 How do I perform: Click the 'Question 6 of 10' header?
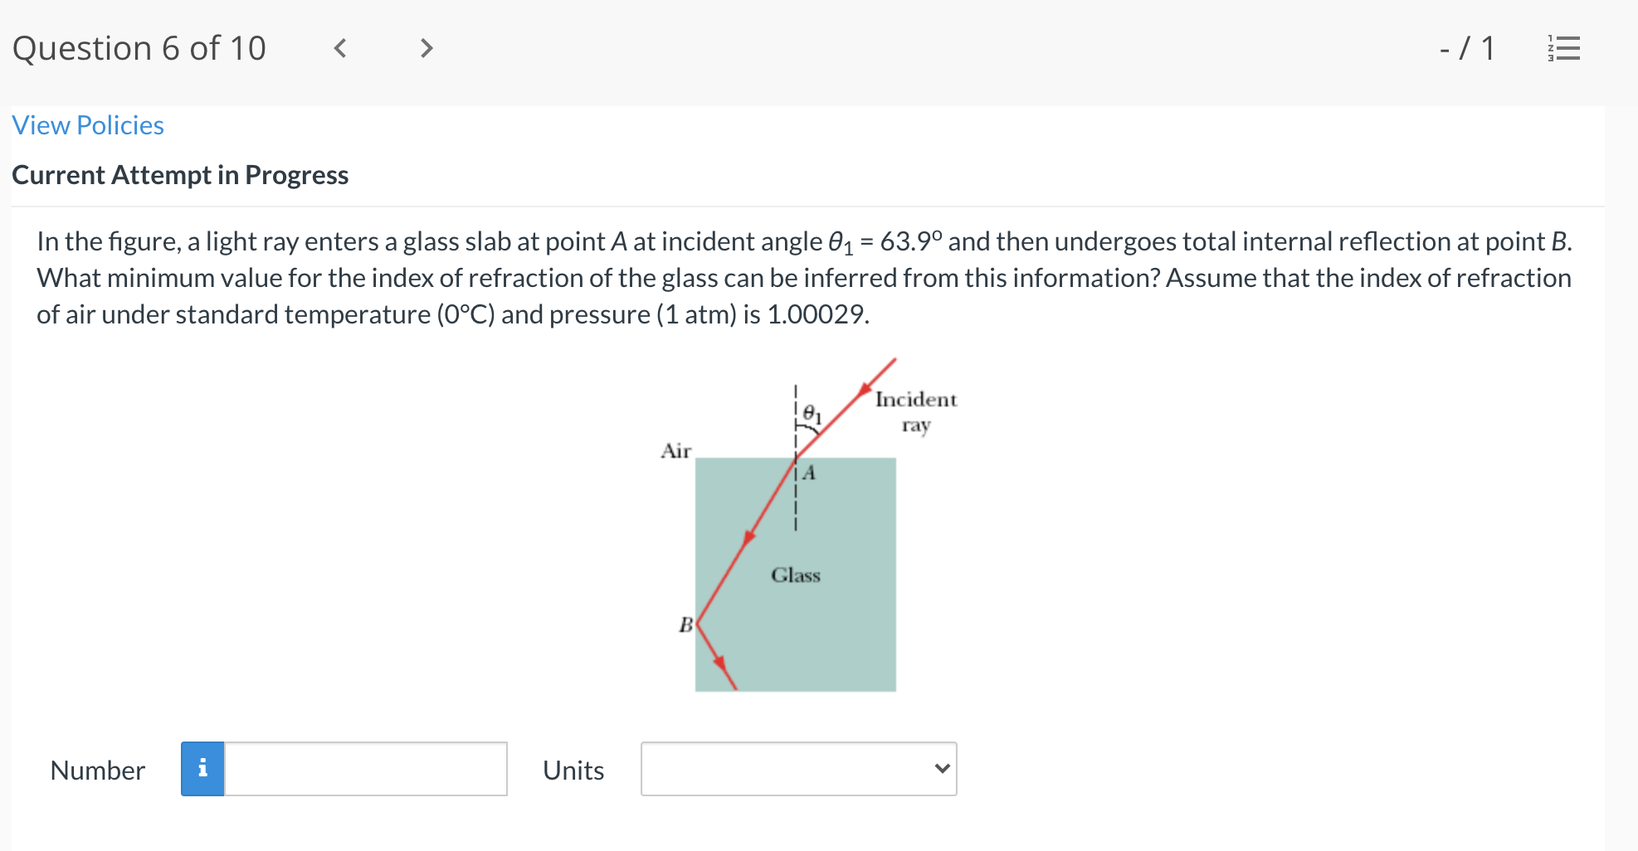(139, 48)
